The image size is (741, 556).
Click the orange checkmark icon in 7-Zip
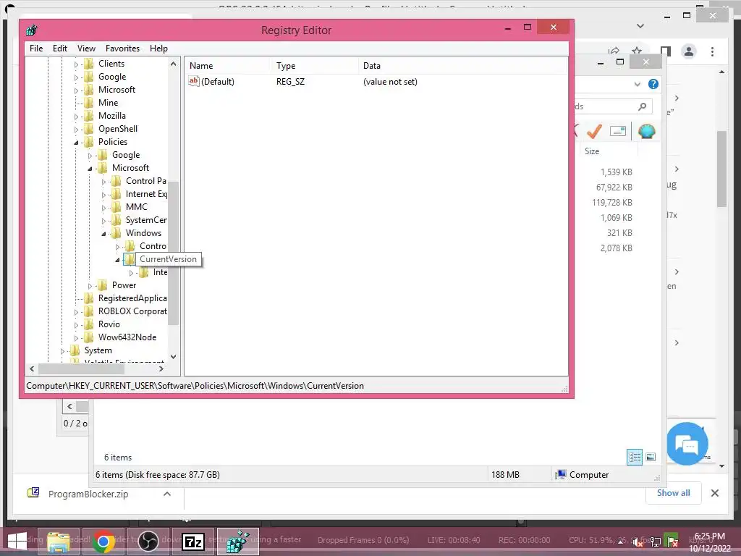(x=594, y=131)
